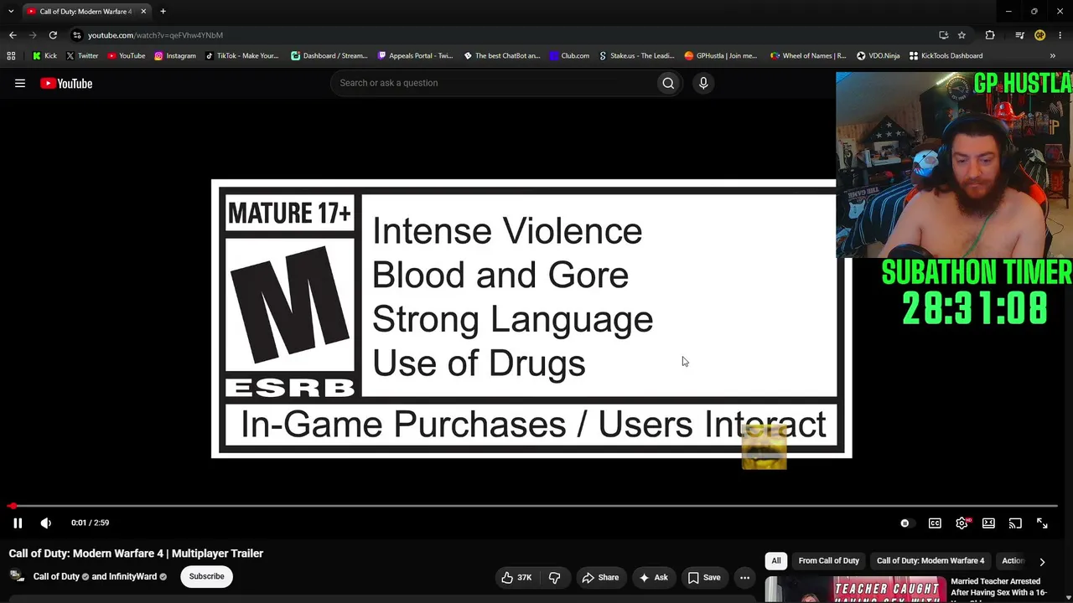Subscribe to the Call of Duty channel
Image resolution: width=1073 pixels, height=603 pixels.
coord(206,576)
